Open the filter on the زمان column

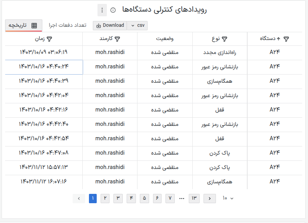pos(49,39)
